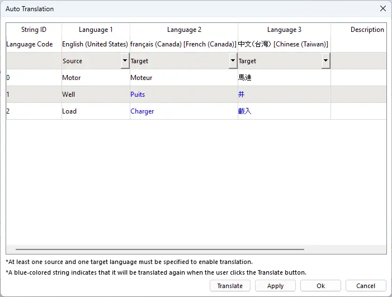Select the Language 3 column header

(284, 30)
